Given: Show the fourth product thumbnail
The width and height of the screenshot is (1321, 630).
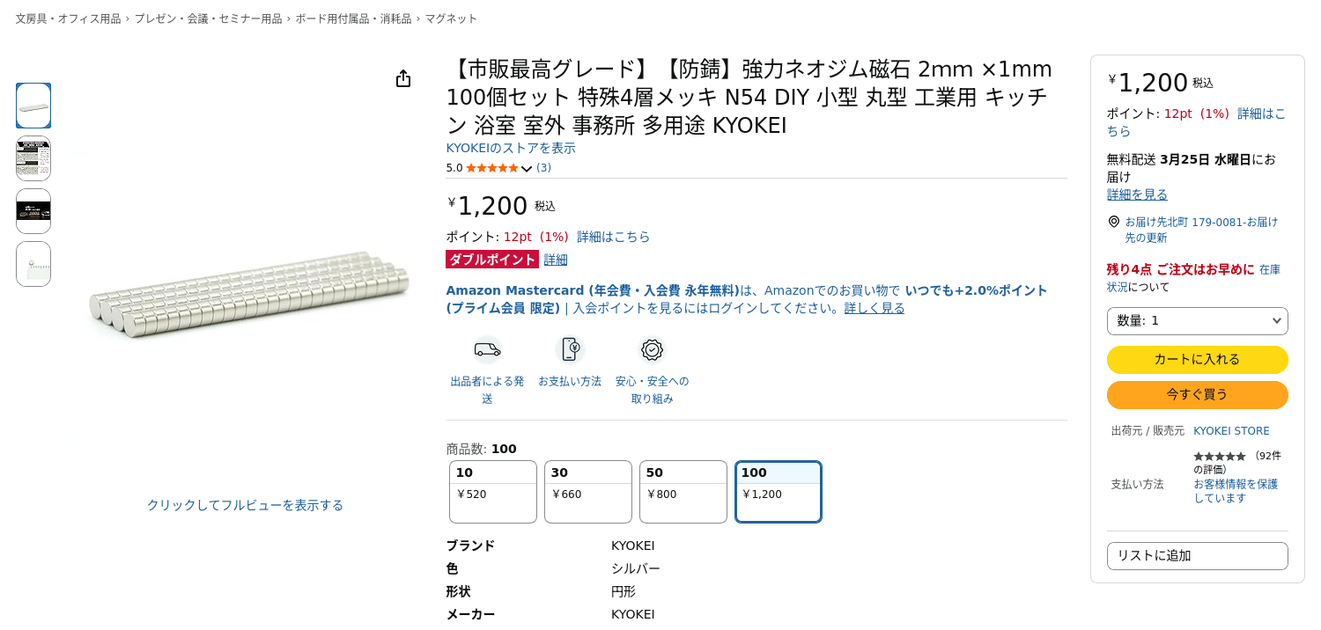Looking at the screenshot, I should click(33, 264).
